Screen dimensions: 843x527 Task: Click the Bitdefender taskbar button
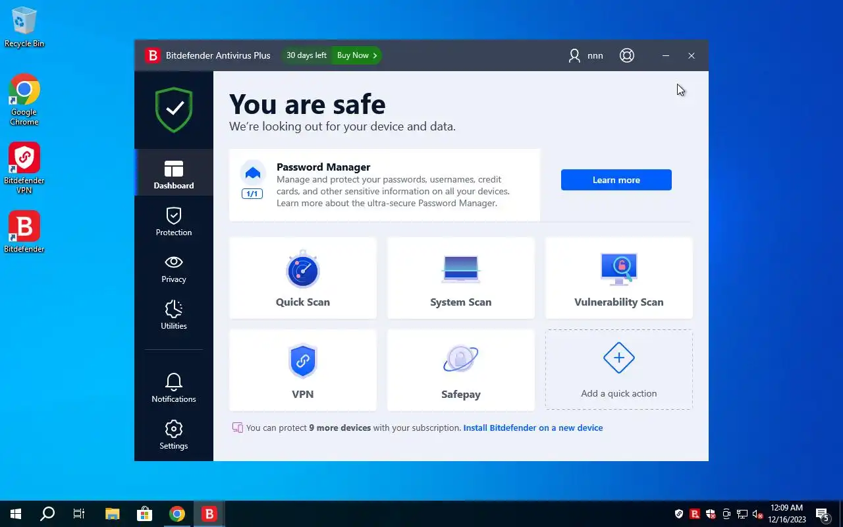click(209, 514)
